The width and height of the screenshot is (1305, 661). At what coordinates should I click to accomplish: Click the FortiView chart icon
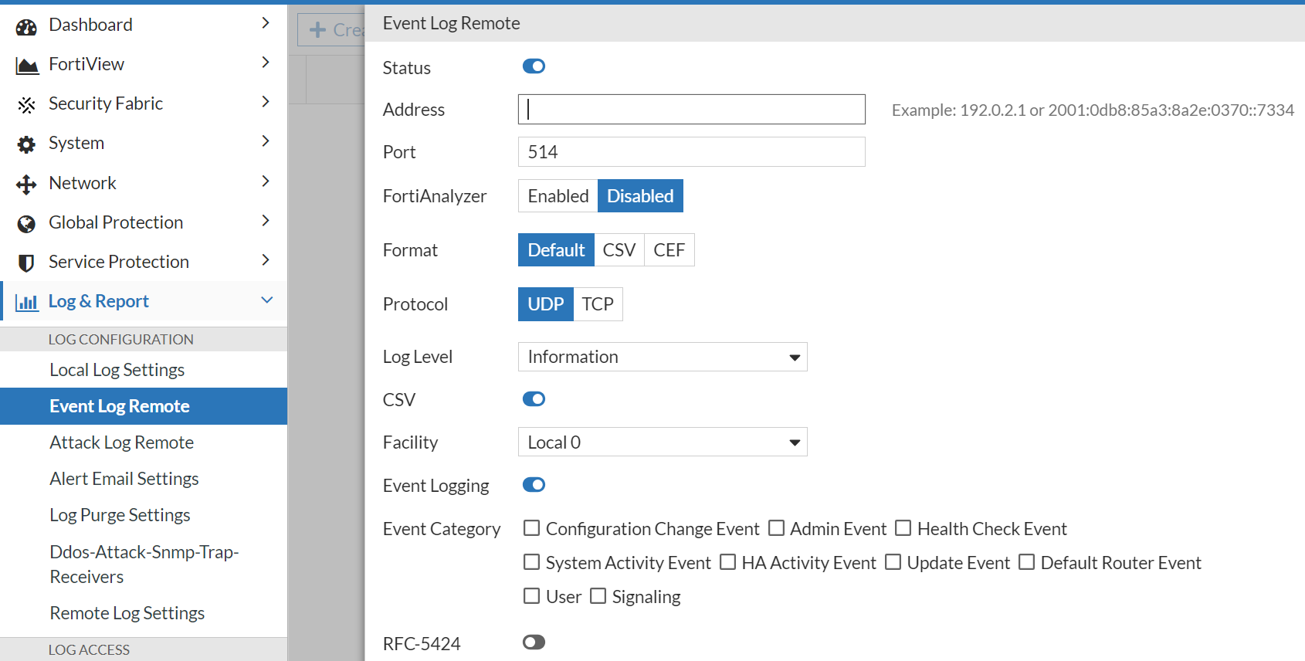click(x=27, y=66)
